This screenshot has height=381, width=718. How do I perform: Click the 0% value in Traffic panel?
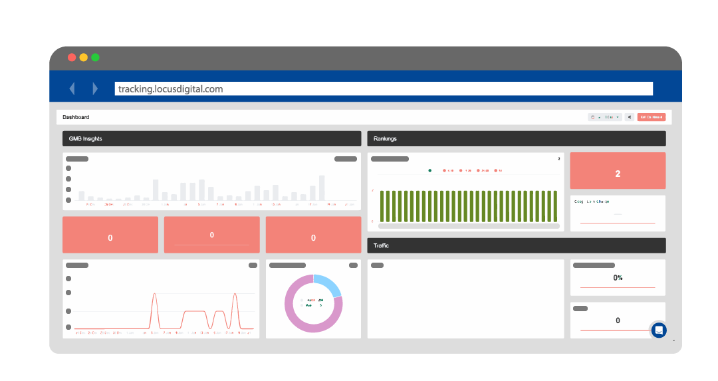click(618, 278)
